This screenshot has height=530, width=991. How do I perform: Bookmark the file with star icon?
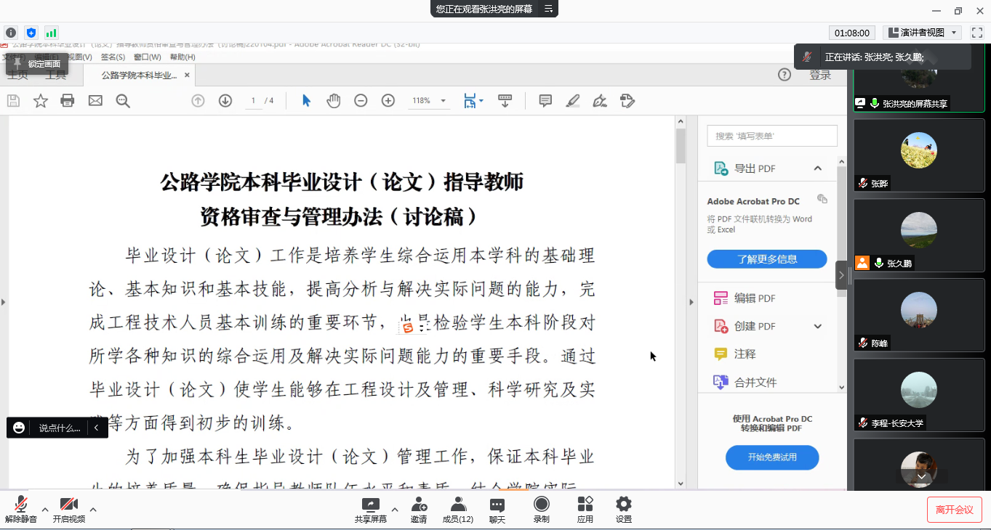click(x=41, y=101)
